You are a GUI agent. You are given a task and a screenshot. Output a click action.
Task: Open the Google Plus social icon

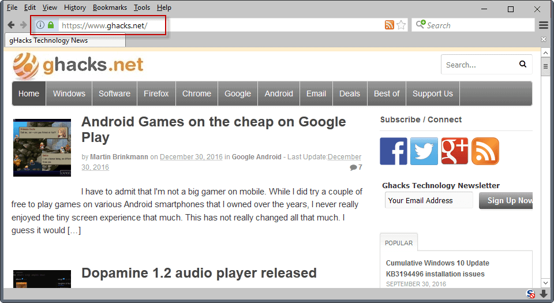click(455, 151)
